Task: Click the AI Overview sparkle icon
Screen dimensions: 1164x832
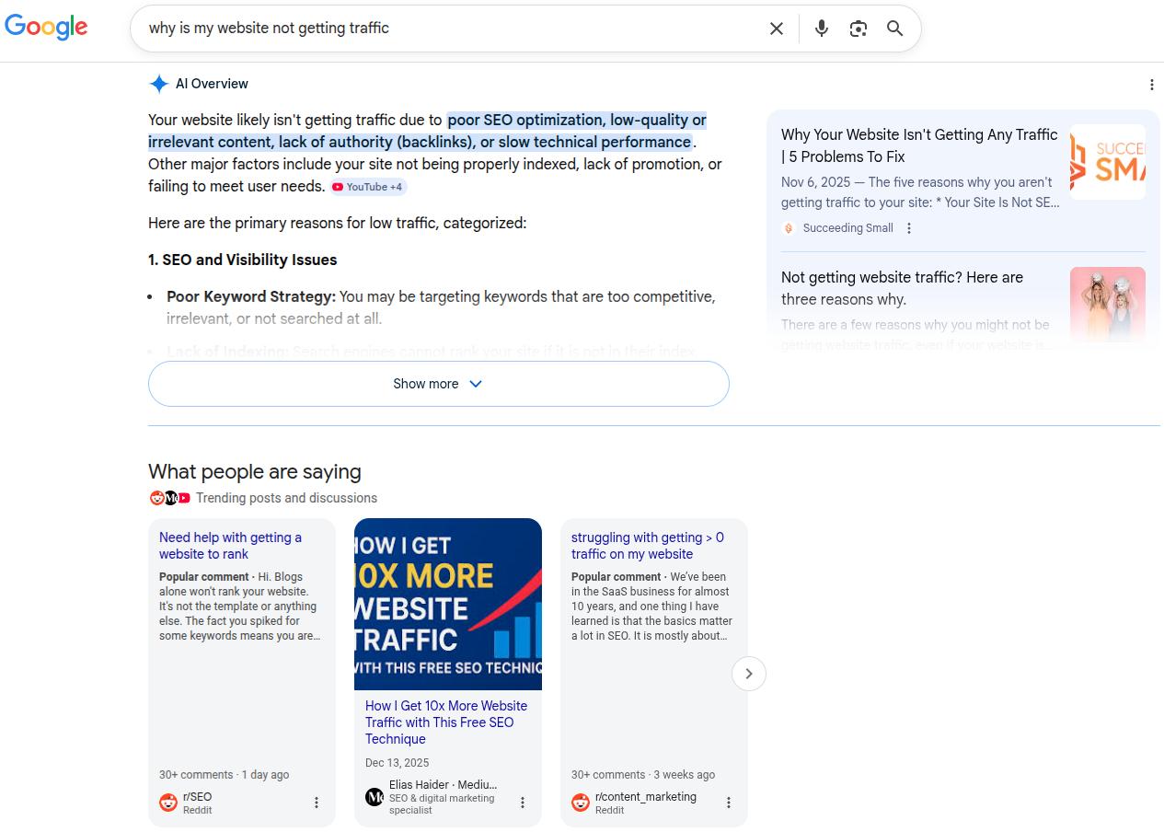Action: click(x=159, y=84)
